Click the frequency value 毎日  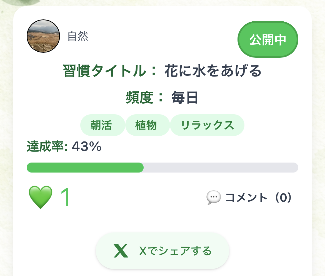click(185, 98)
